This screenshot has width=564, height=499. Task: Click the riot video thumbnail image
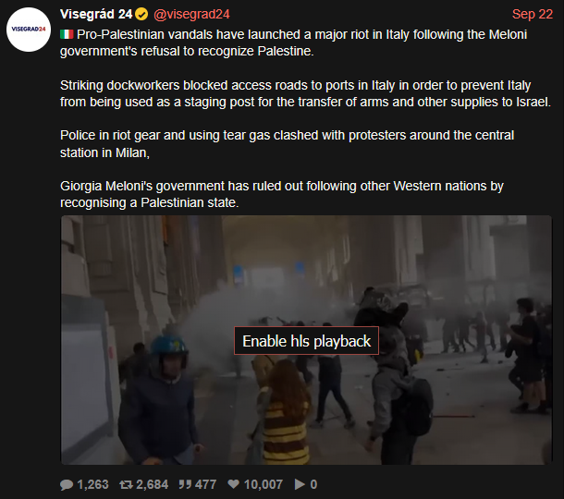click(x=306, y=340)
